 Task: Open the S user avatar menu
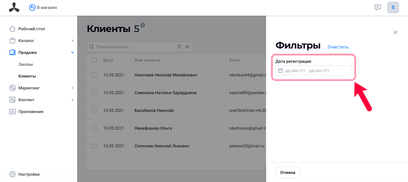[x=393, y=8]
